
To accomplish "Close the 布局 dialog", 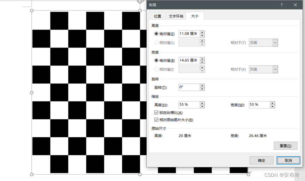I will tap(295, 5).
